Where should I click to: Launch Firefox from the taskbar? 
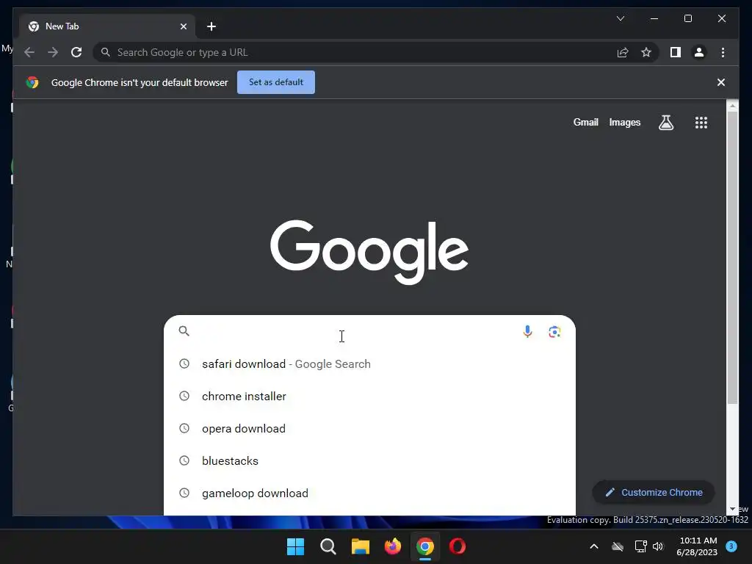point(393,546)
